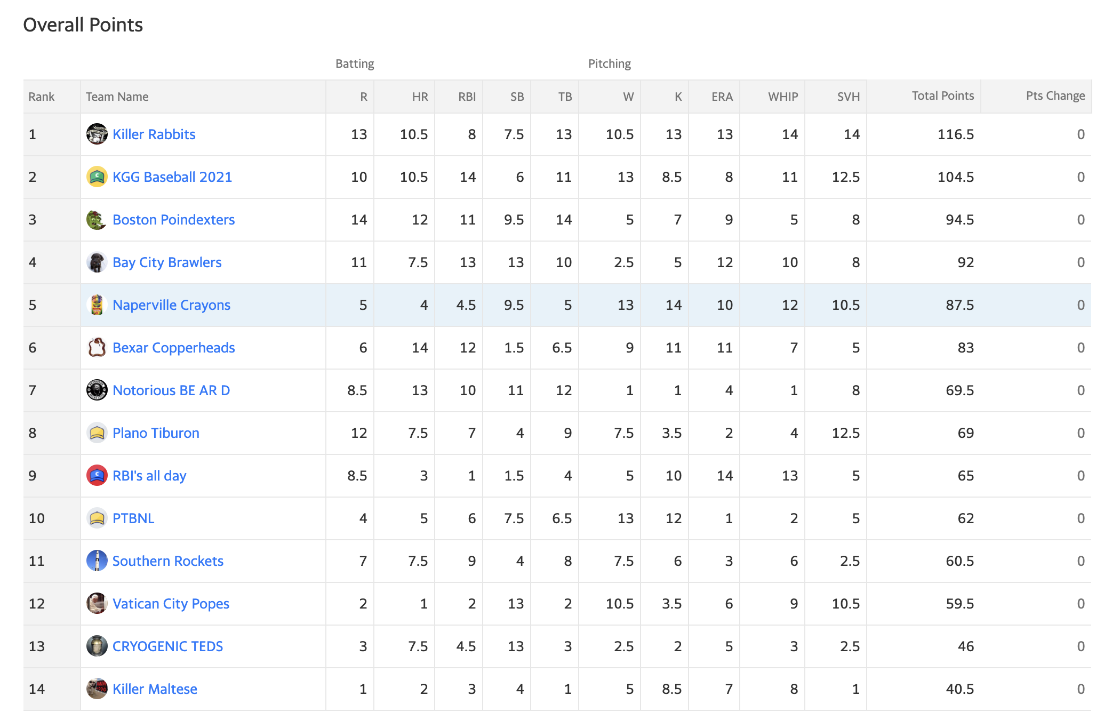Click the RBI's all day red cap icon
Viewport: 1120px width, 720px height.
97,475
